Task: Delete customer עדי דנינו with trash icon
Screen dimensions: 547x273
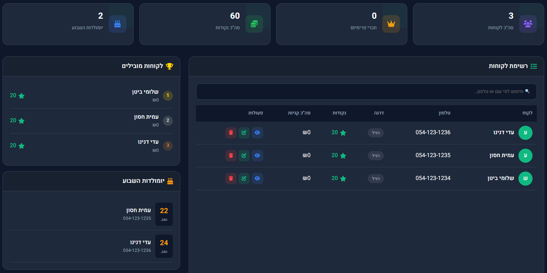Action: click(x=231, y=133)
